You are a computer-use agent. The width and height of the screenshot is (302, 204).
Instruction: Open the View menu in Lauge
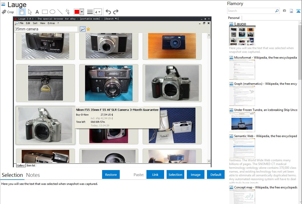tap(43, 23)
